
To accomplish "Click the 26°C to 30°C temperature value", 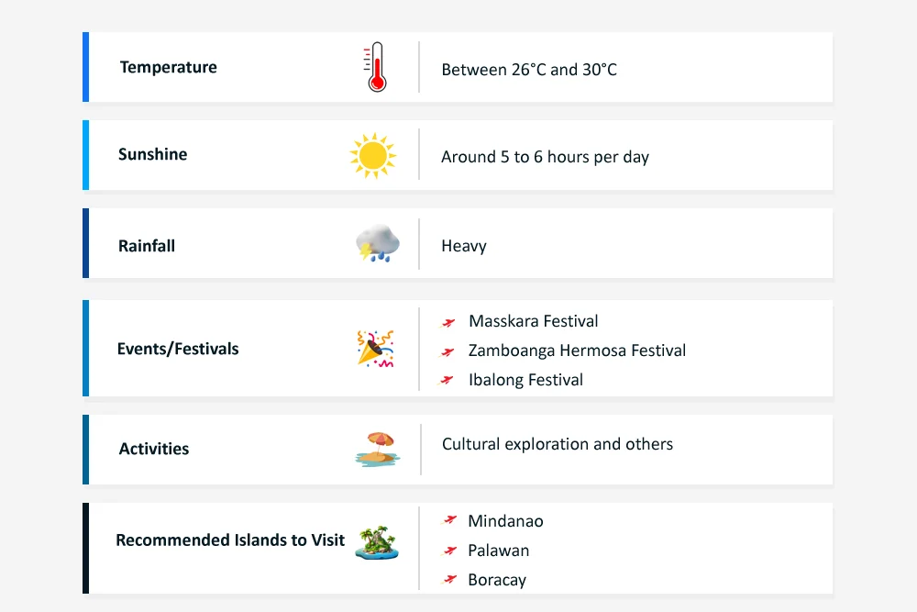I will point(529,70).
